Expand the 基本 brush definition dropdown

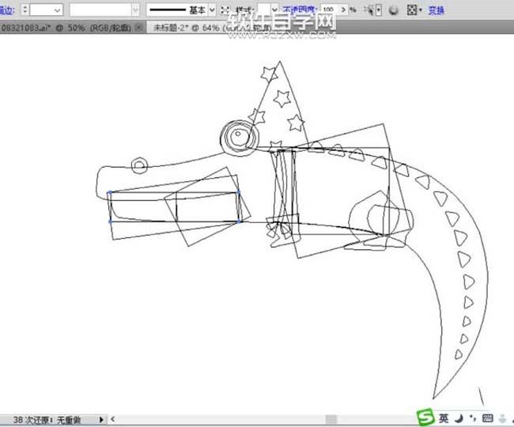(212, 10)
